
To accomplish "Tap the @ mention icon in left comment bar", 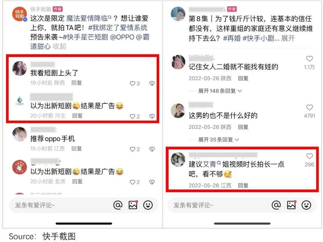I will [x=118, y=205].
